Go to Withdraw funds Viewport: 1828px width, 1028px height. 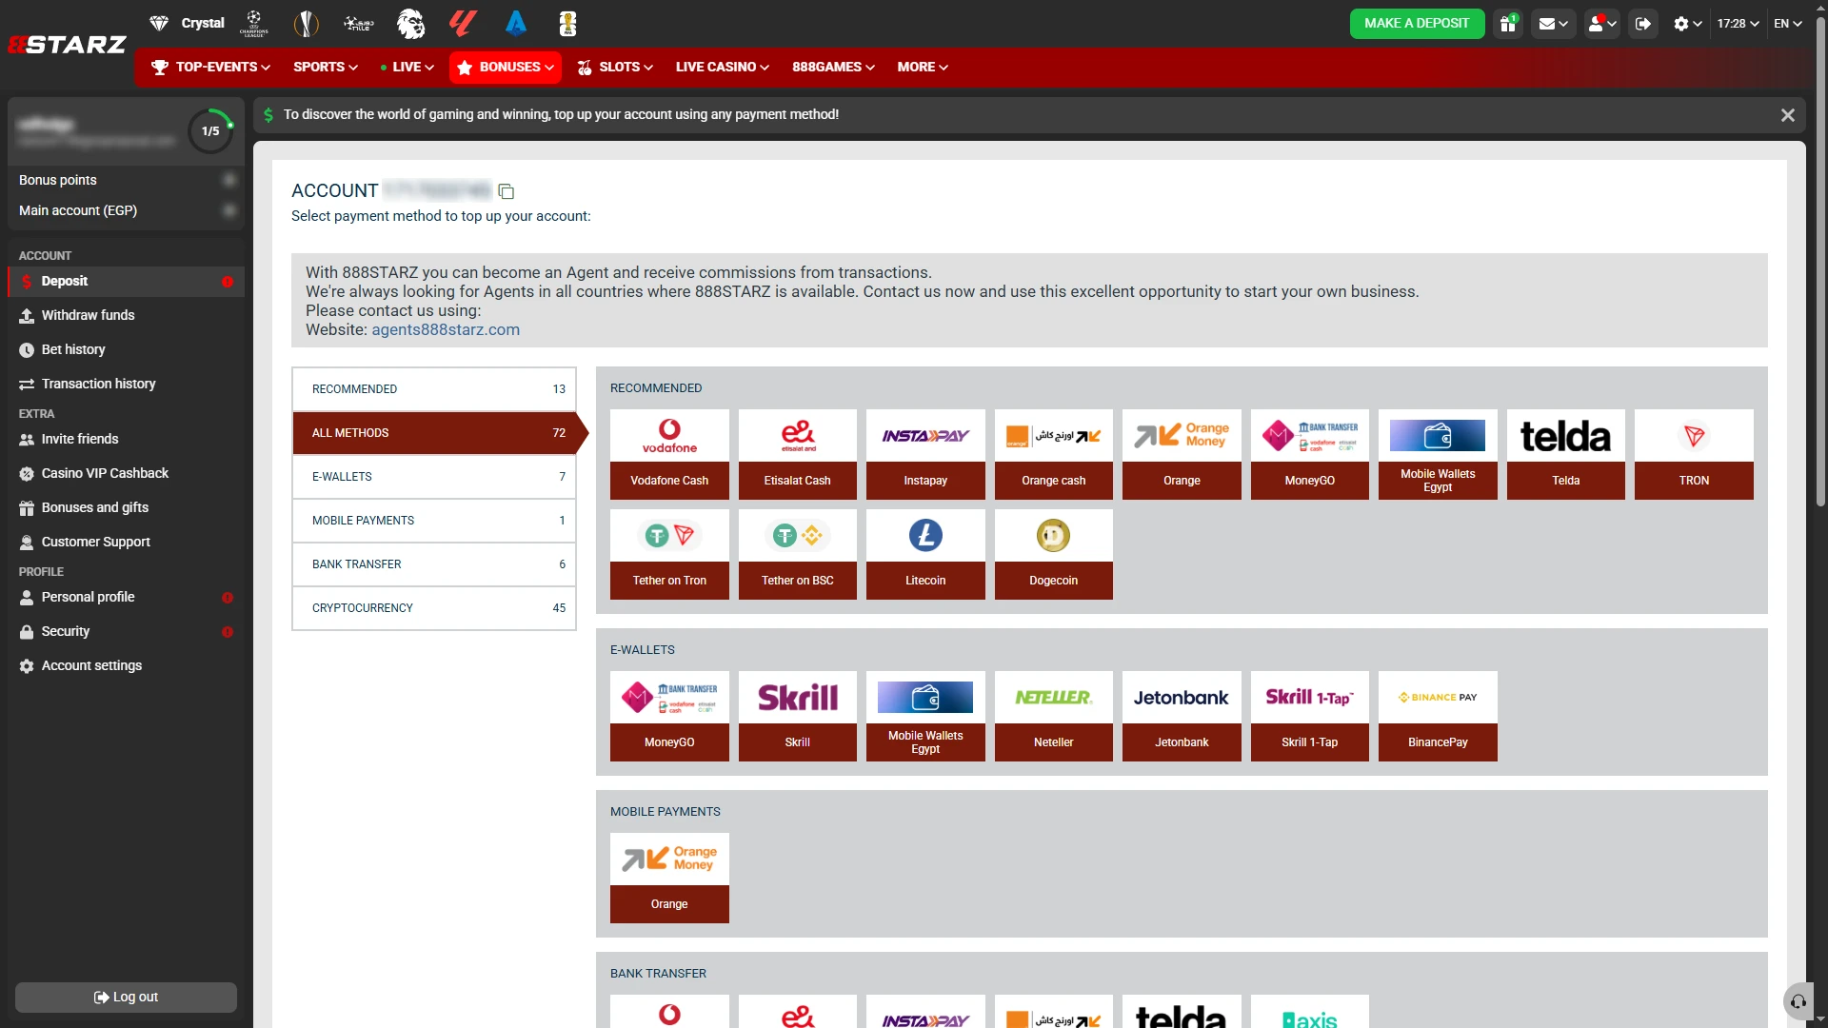point(126,315)
